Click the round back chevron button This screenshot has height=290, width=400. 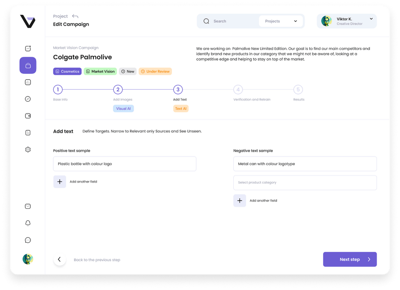59,259
